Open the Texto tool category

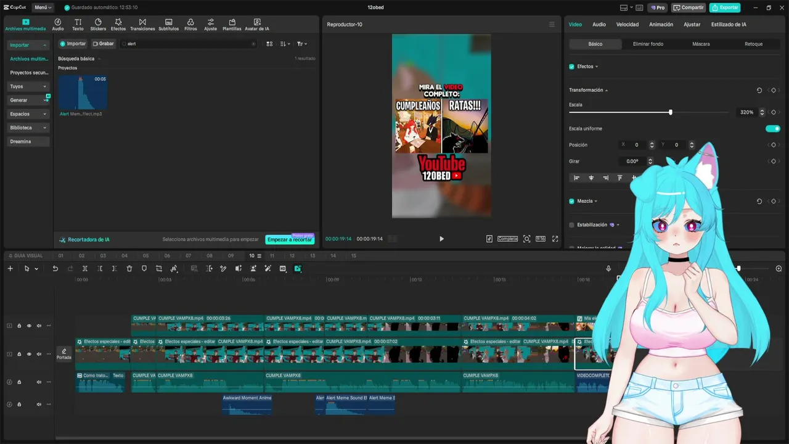(x=78, y=25)
